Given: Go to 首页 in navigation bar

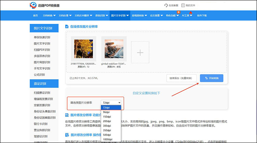Looking at the screenshot, I should coord(35,15).
